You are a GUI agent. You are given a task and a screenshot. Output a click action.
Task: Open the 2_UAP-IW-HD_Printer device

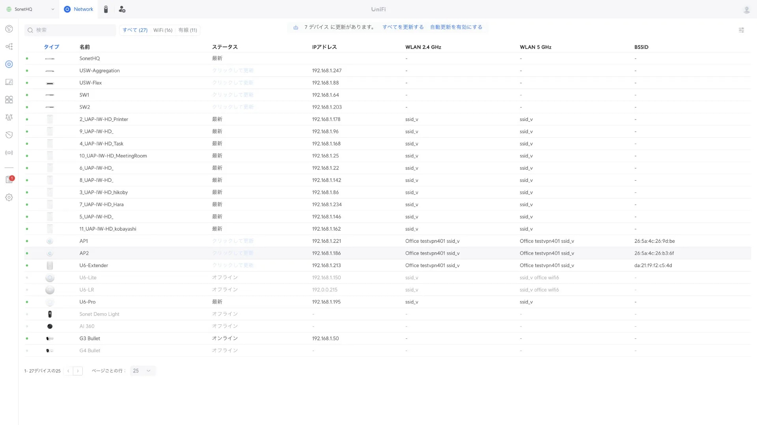click(104, 119)
